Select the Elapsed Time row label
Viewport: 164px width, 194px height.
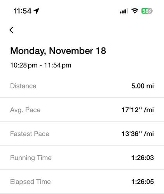30,182
